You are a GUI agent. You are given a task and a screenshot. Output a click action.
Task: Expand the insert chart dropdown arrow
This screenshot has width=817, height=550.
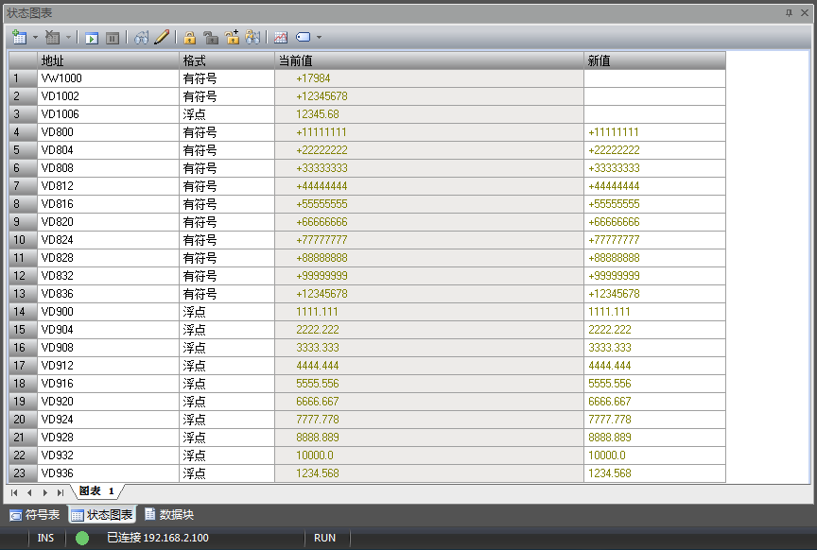35,38
